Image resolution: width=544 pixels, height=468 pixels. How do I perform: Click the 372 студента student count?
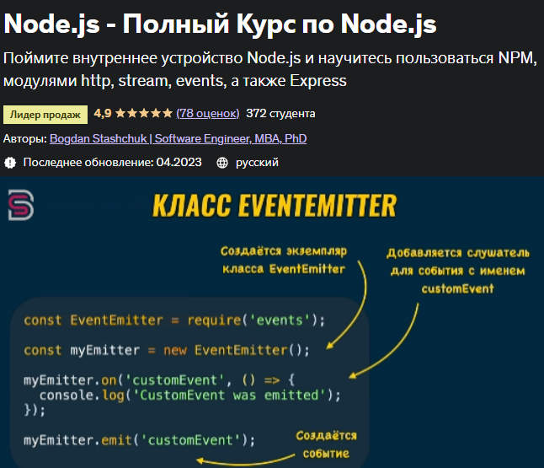pos(280,113)
